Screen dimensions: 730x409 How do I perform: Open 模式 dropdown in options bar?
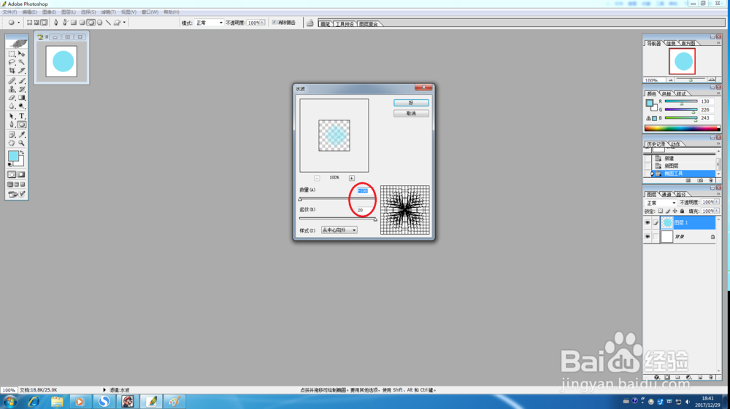[x=209, y=23]
